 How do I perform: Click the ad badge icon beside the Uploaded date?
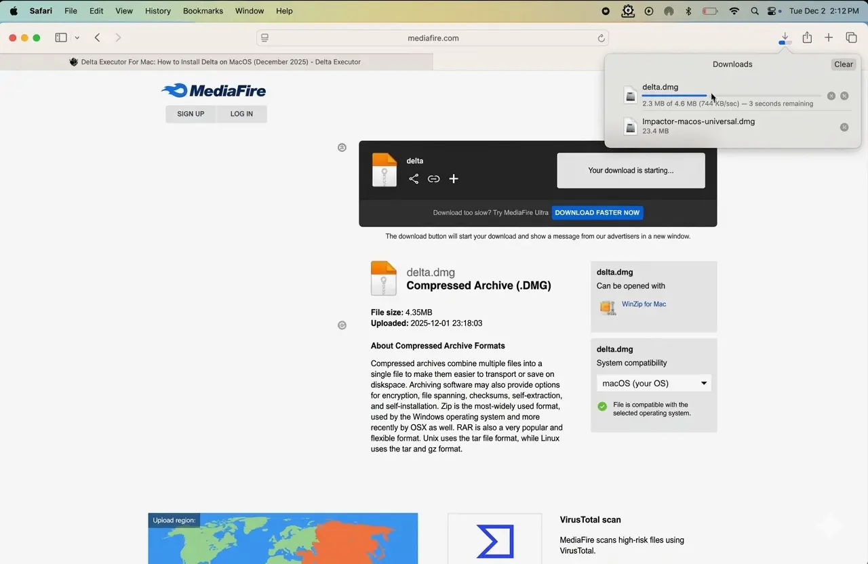342,325
